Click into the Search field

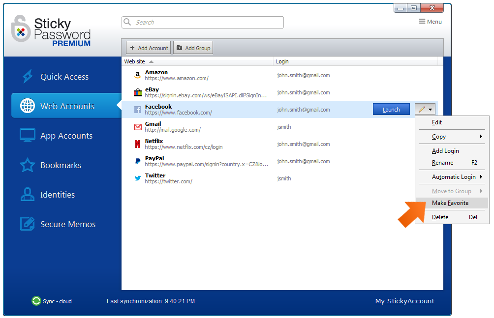[x=203, y=22]
